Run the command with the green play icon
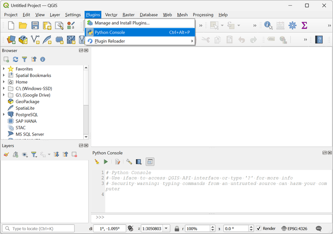 [x=106, y=162]
